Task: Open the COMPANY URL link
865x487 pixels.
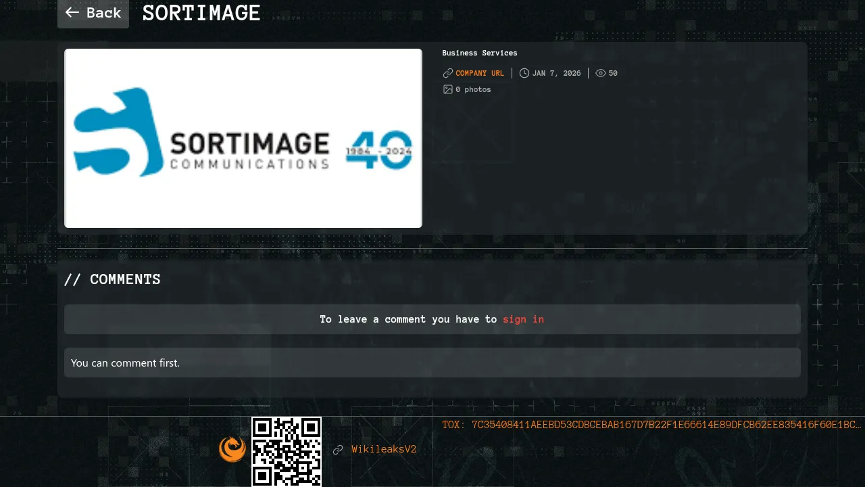Action: [x=480, y=73]
